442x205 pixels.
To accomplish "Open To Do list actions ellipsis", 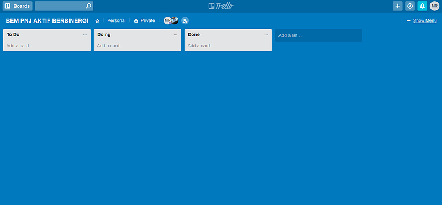I will (x=85, y=35).
